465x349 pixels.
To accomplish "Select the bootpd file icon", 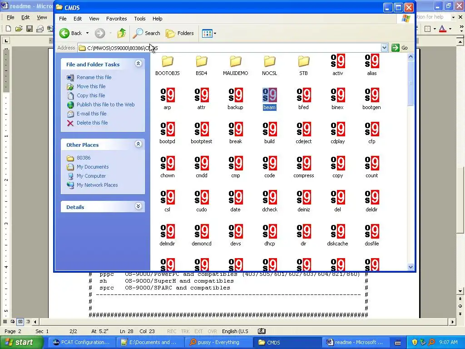I will (x=167, y=129).
